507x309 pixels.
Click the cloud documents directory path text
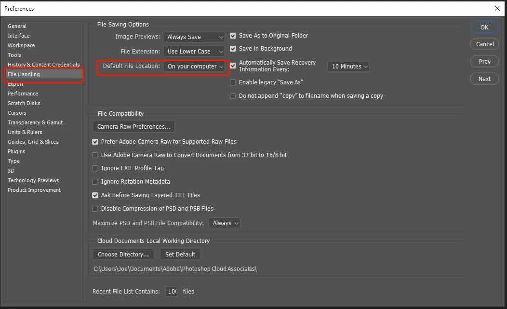pos(175,269)
